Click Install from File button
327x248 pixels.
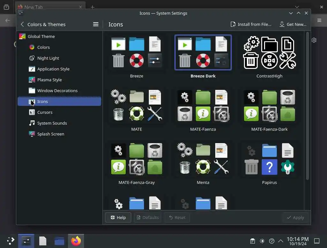251,24
